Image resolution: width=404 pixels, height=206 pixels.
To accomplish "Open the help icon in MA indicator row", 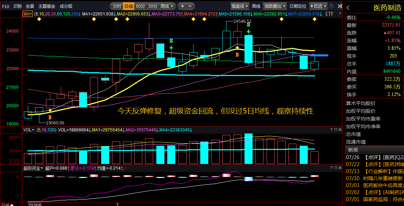I will pyautogui.click(x=340, y=14).
